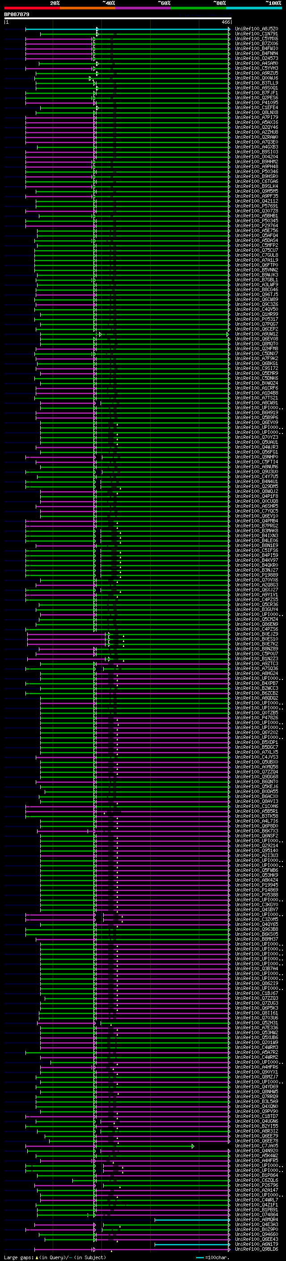
Task: Click the purple ~60% identity legend segment
Action: (x=143, y=8)
